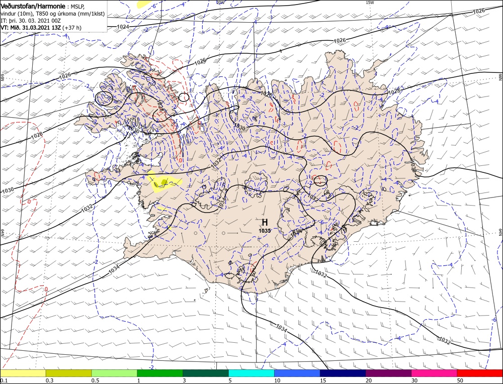This screenshot has width=503, height=384.
Task: Pick the blue 10–15 mm legend swatch
Action: 297,373
